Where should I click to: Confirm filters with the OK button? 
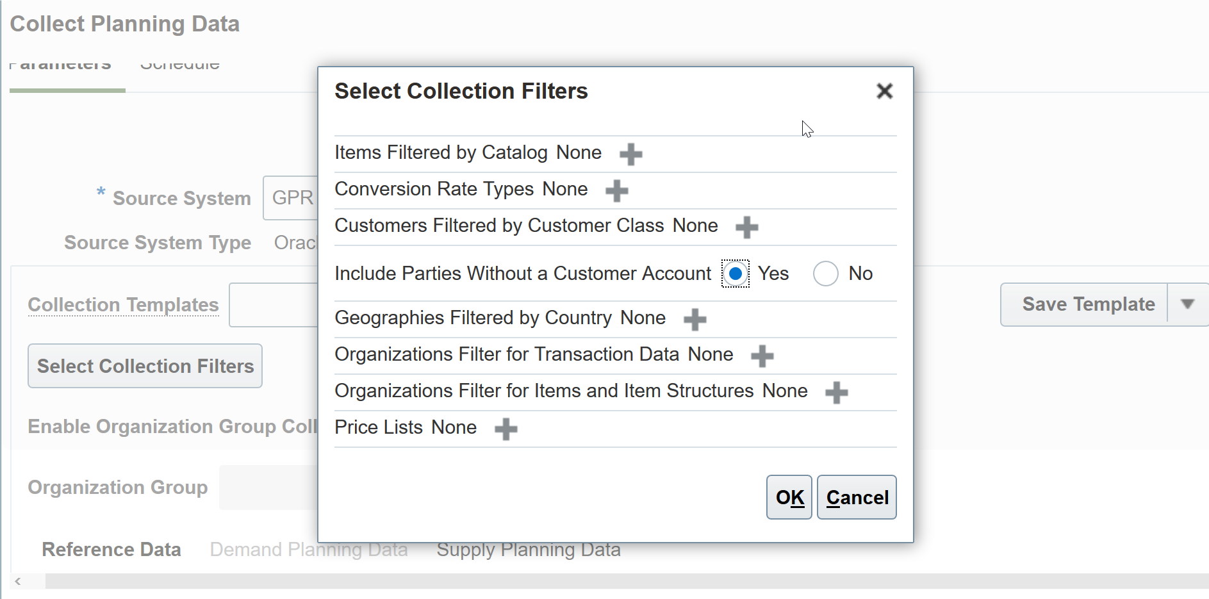tap(789, 497)
